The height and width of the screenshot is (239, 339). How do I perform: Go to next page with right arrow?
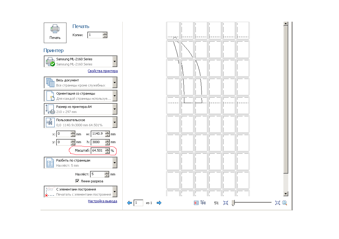[x=159, y=203]
